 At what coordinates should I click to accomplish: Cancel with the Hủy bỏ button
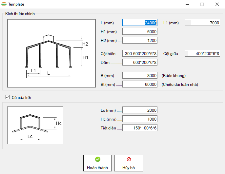(x=129, y=163)
